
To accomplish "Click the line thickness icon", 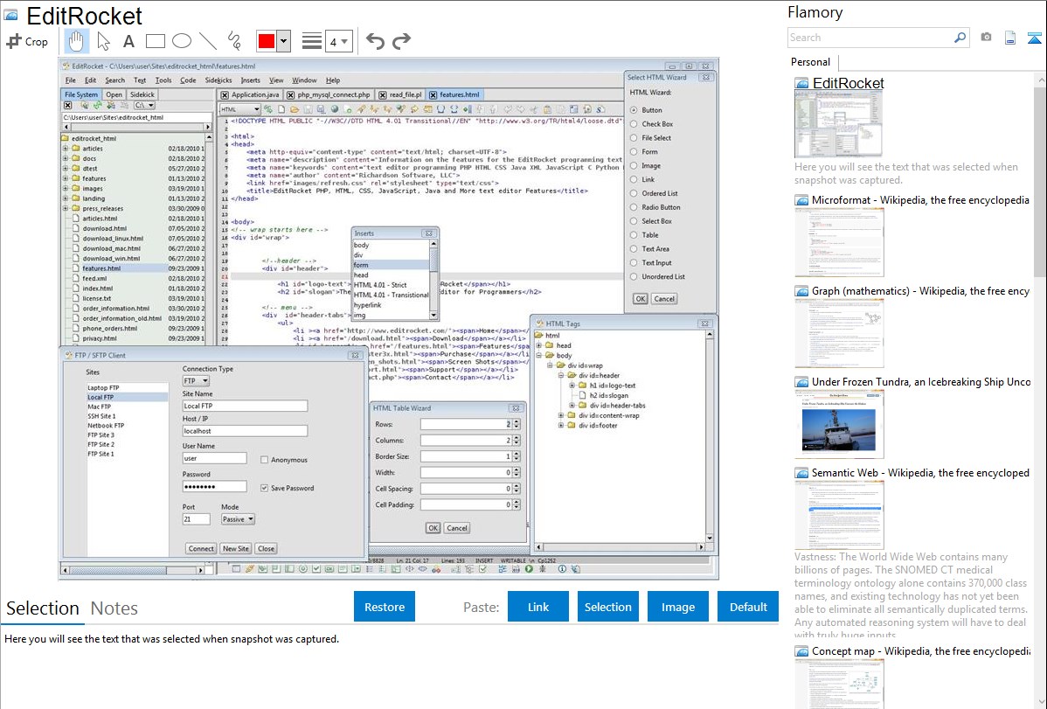I will point(311,41).
